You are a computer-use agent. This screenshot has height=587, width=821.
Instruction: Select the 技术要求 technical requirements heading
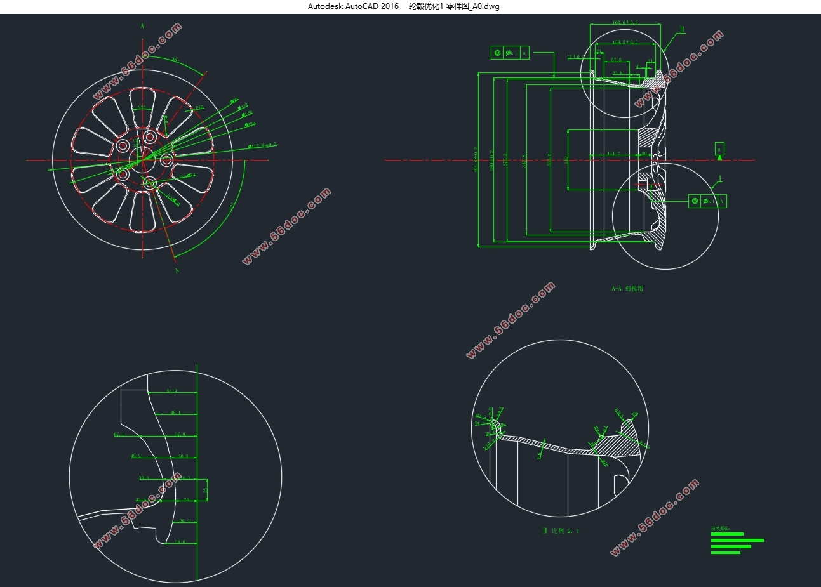720,528
